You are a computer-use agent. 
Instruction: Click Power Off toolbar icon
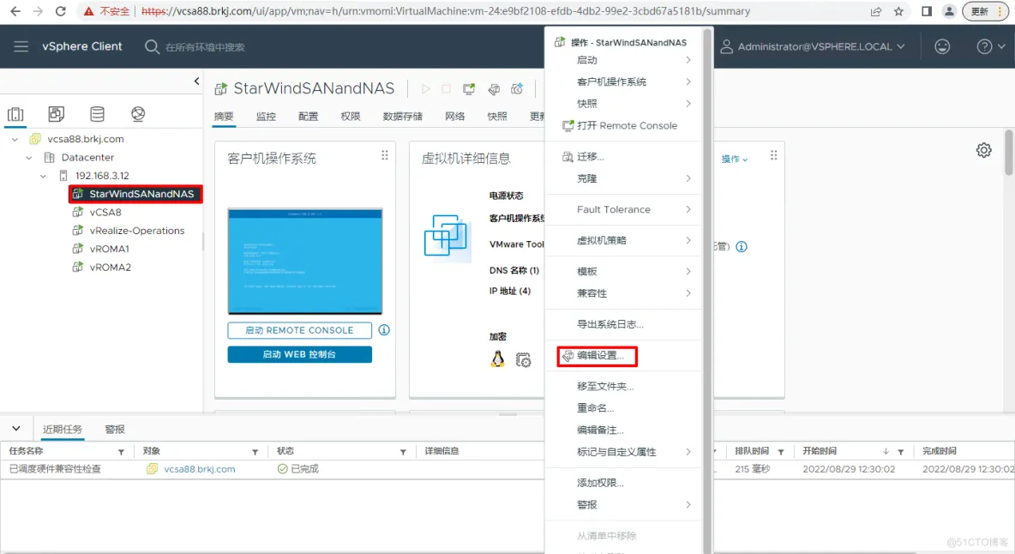(x=446, y=88)
